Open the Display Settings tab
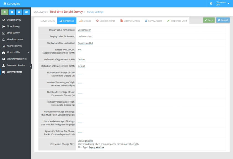233x159 pixels. pyautogui.click(x=106, y=21)
